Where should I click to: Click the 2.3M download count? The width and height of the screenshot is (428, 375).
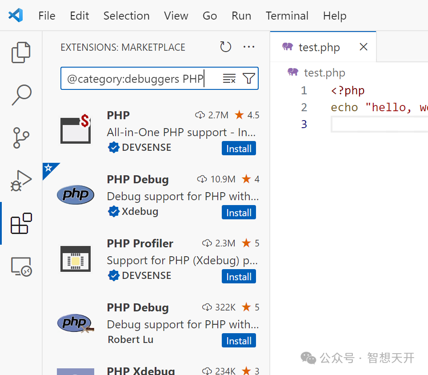coord(219,243)
